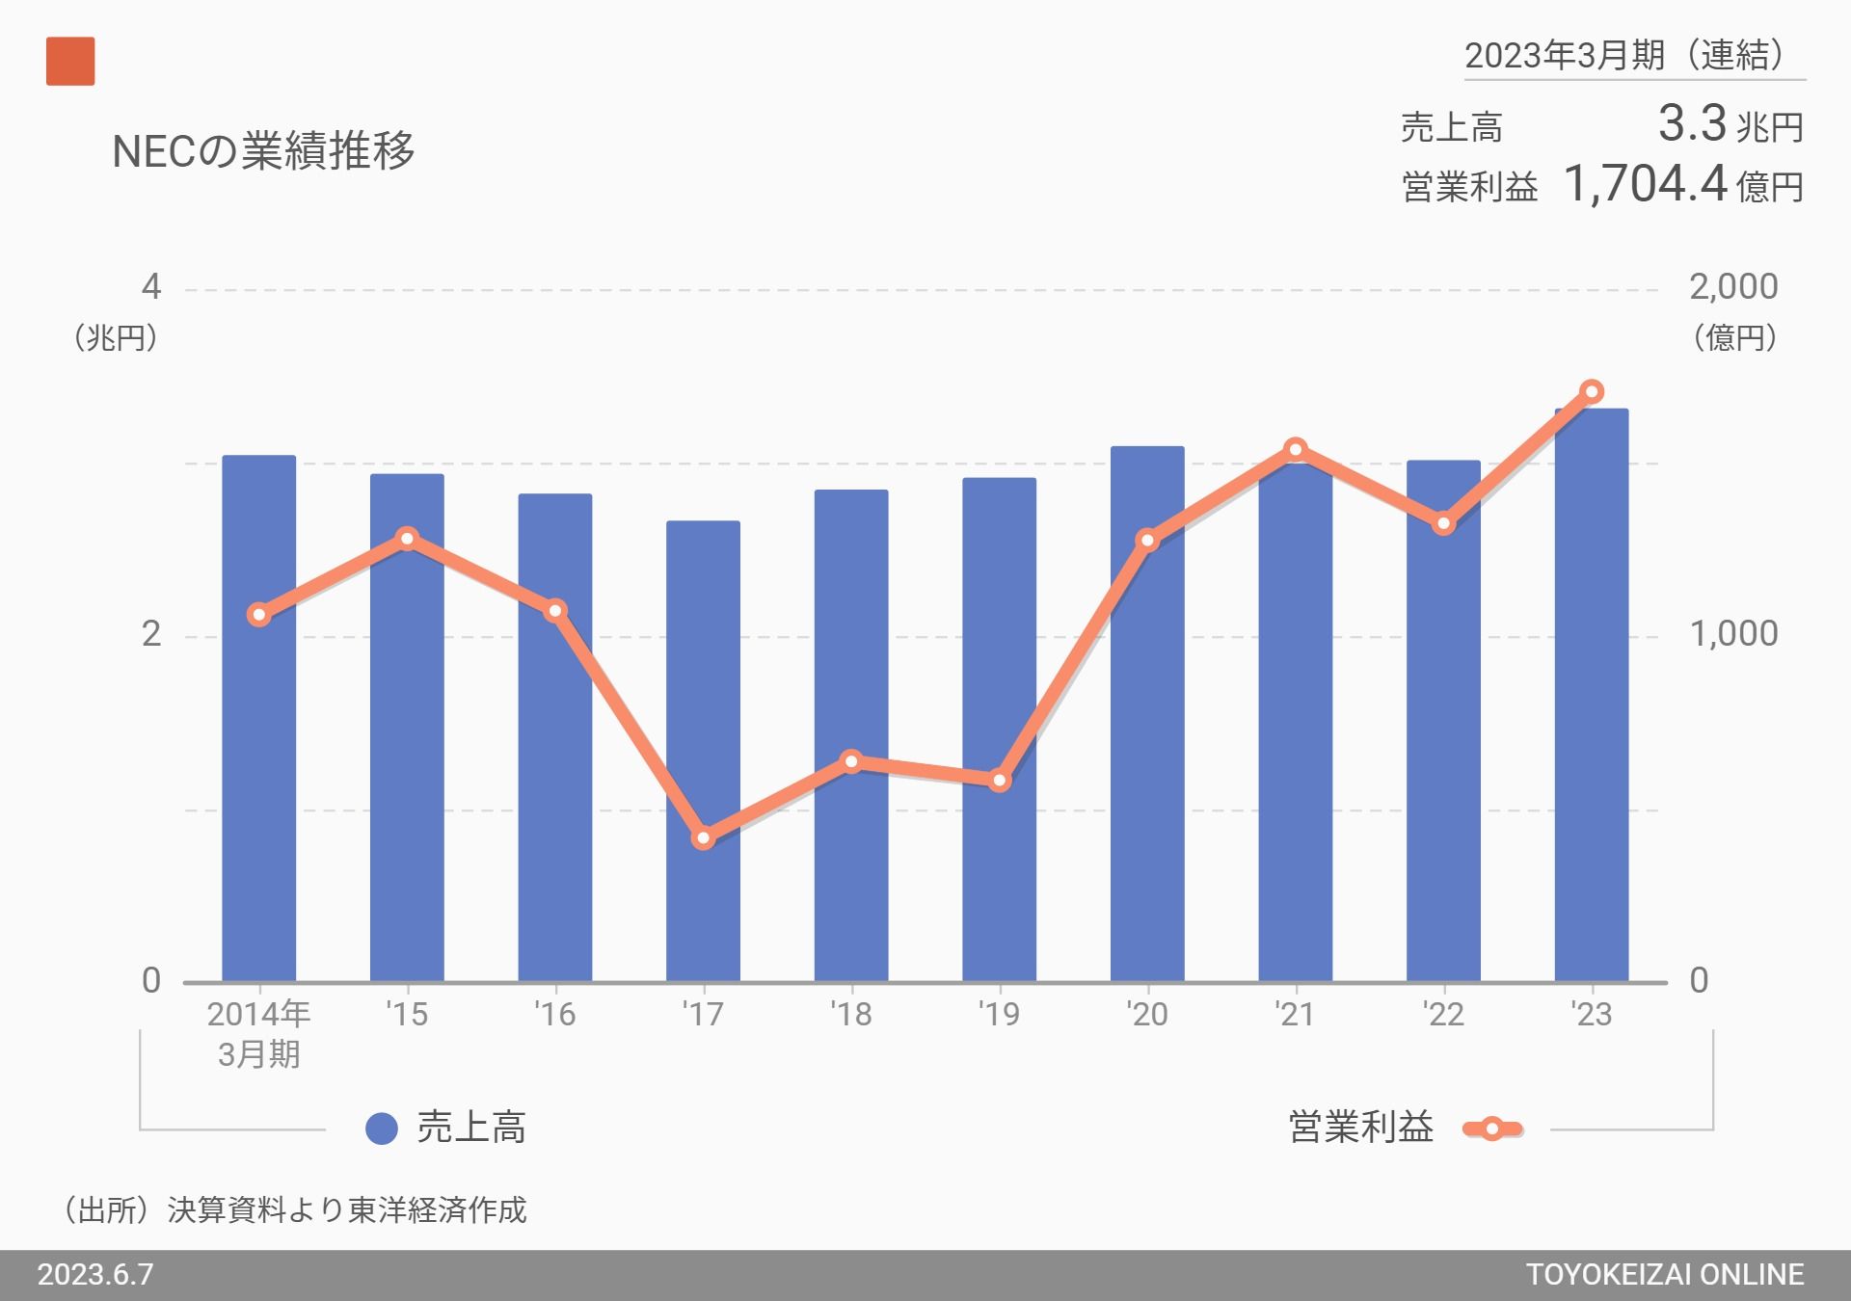The width and height of the screenshot is (1851, 1301).
Task: Select the '18 sales bar
Action: [x=851, y=736]
